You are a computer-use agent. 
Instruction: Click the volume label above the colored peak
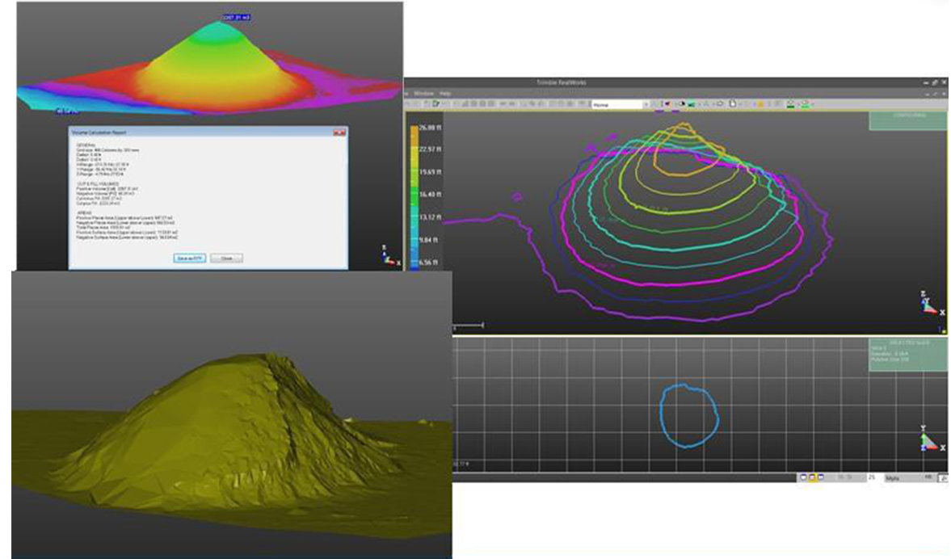[236, 18]
